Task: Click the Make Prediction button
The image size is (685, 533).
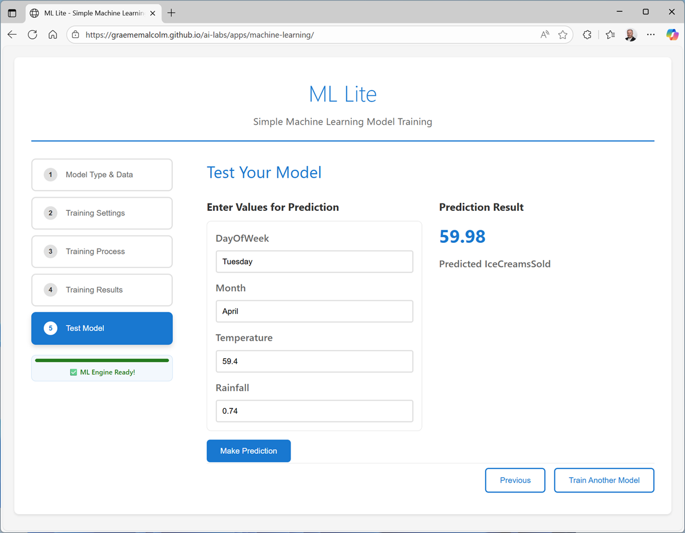Action: (x=248, y=450)
